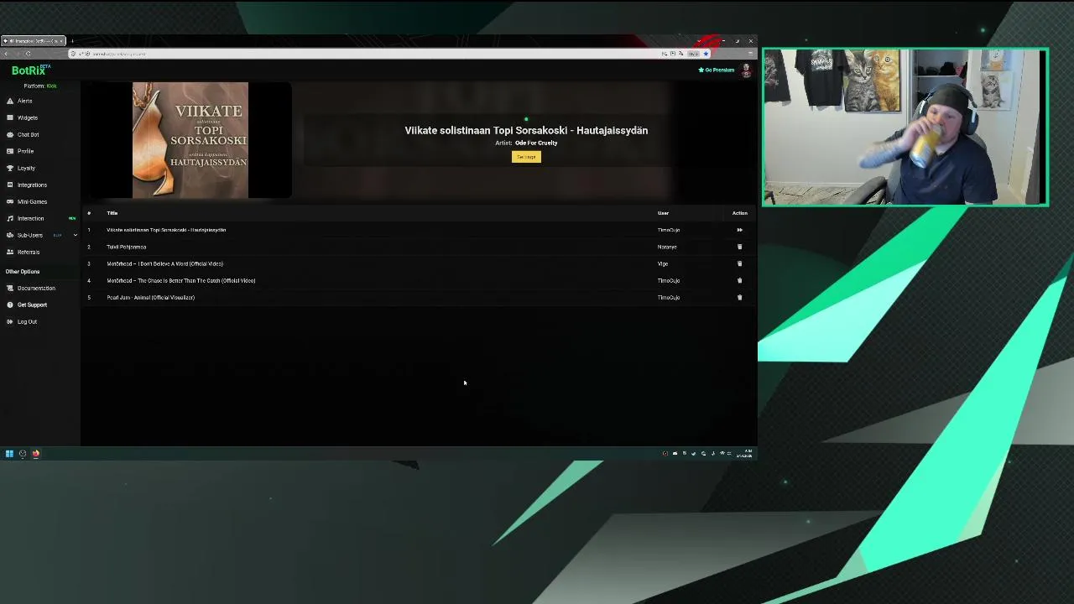Skip the currently playing Viikate song
This screenshot has width=1074, height=604.
coord(739,230)
